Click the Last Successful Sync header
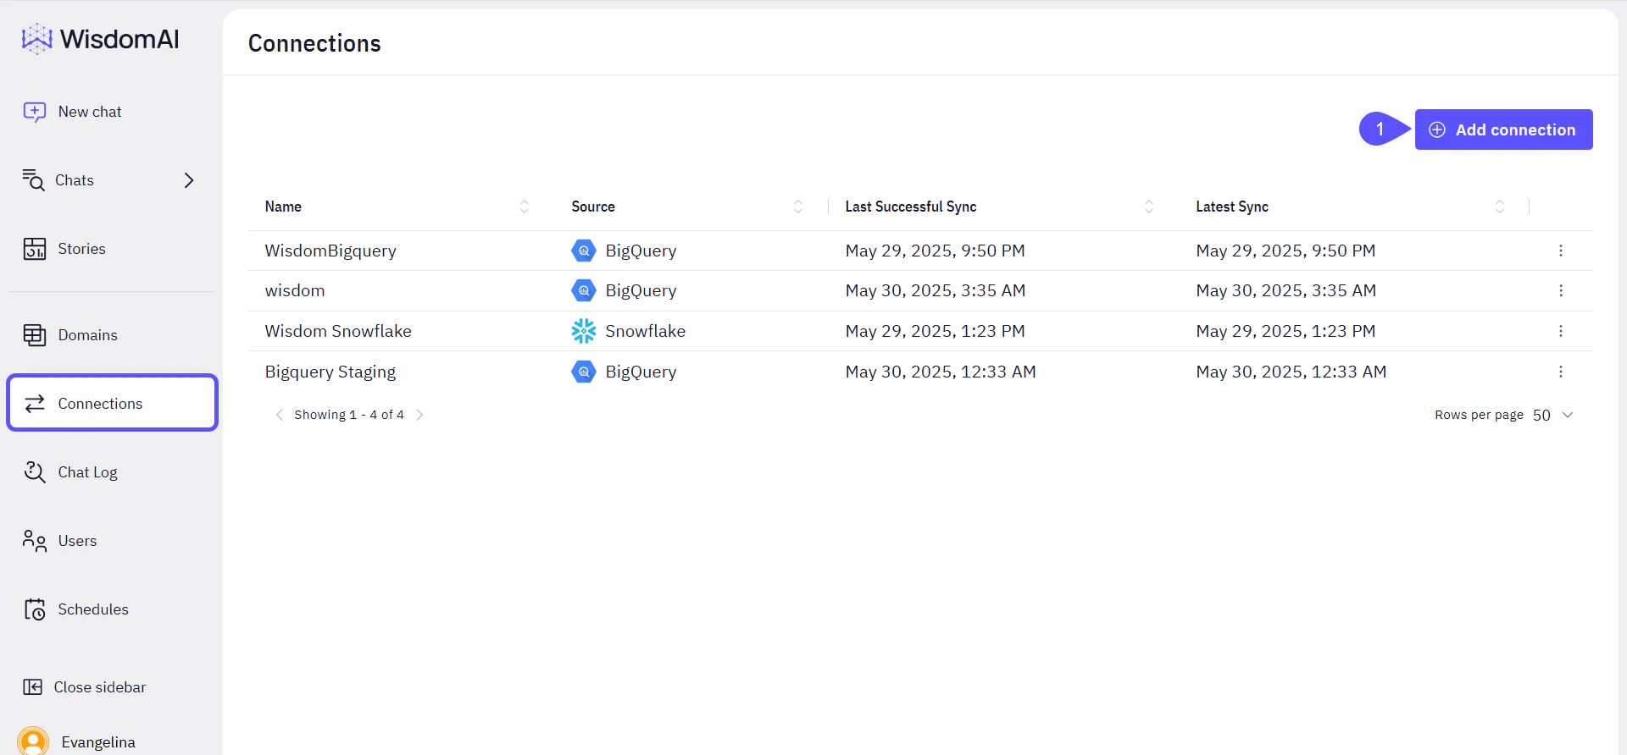This screenshot has width=1627, height=755. [x=911, y=207]
